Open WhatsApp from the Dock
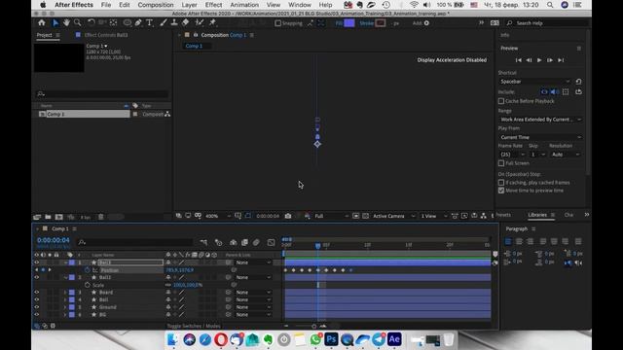 [x=315, y=339]
